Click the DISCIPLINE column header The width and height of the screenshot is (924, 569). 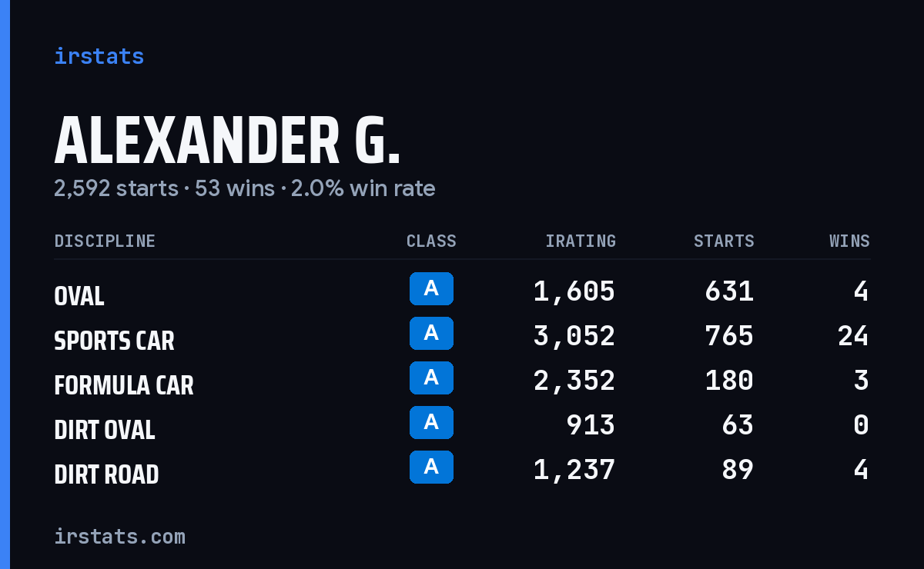tap(105, 241)
